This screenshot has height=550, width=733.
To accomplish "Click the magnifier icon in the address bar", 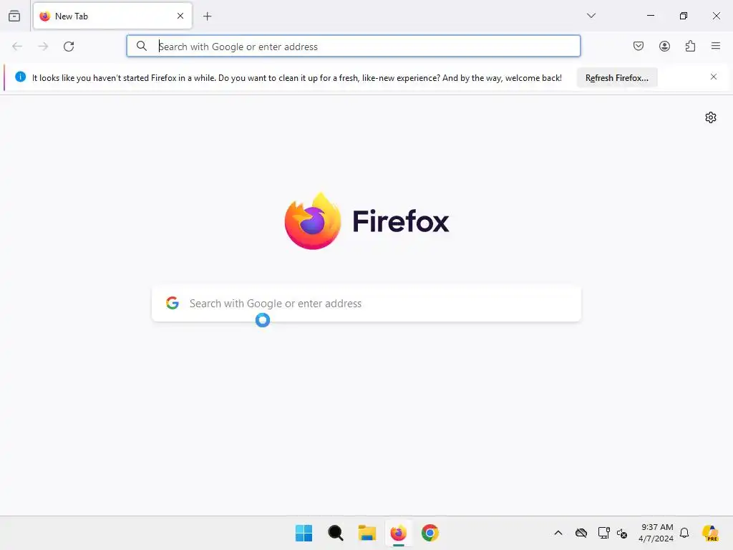I will tap(142, 46).
